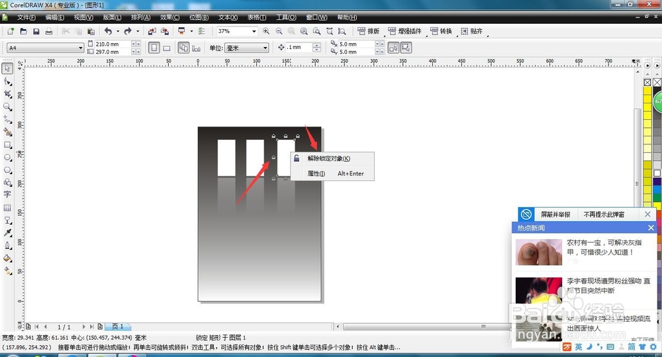Click the no-color X swatch
This screenshot has width=662, height=357.
click(647, 82)
